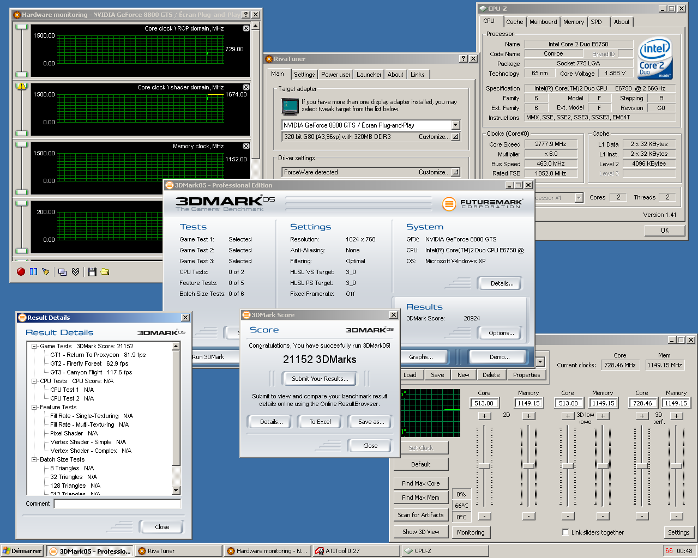Close the Memory clock graph panel
698x558 pixels.
pos(246,146)
